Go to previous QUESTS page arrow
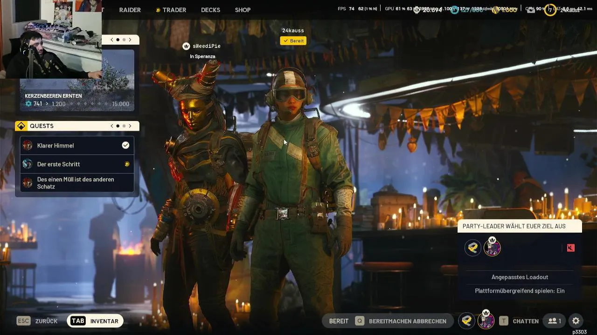597x335 pixels. pyautogui.click(x=112, y=126)
